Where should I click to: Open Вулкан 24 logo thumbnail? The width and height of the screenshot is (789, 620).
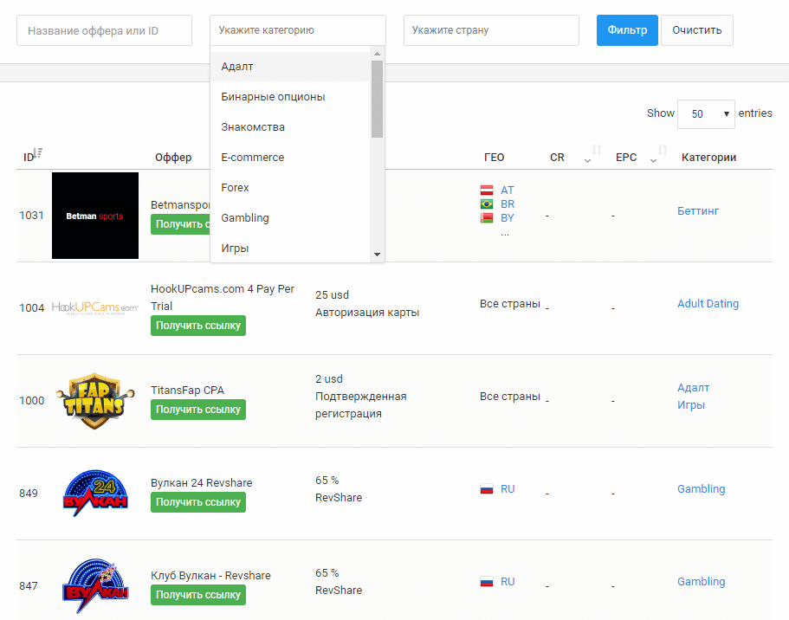click(x=95, y=494)
